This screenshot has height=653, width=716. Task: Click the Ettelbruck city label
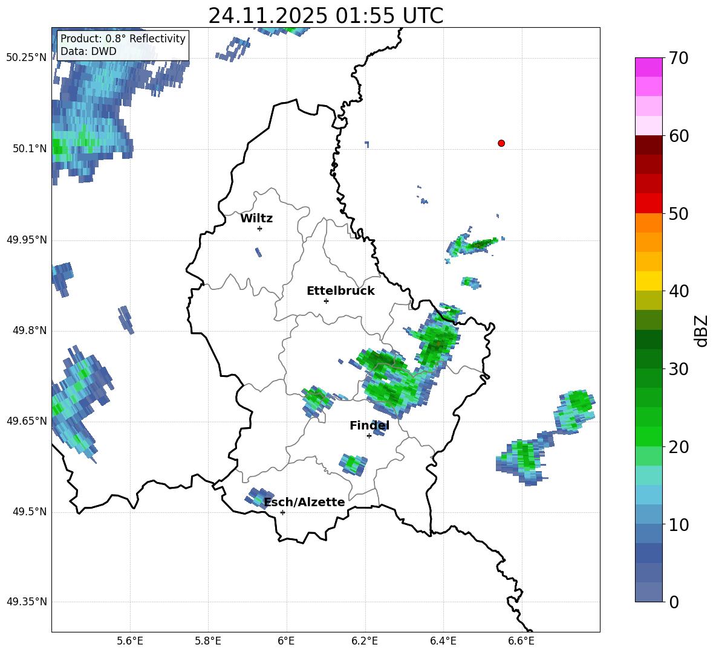pos(340,291)
